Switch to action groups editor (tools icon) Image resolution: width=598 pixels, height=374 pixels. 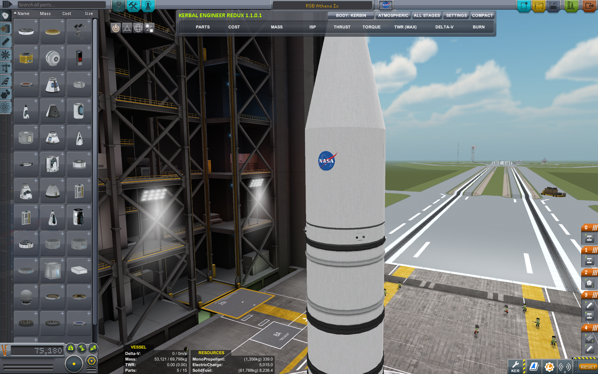tap(133, 6)
